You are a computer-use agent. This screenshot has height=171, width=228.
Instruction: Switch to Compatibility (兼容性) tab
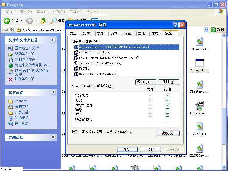[x=157, y=34]
